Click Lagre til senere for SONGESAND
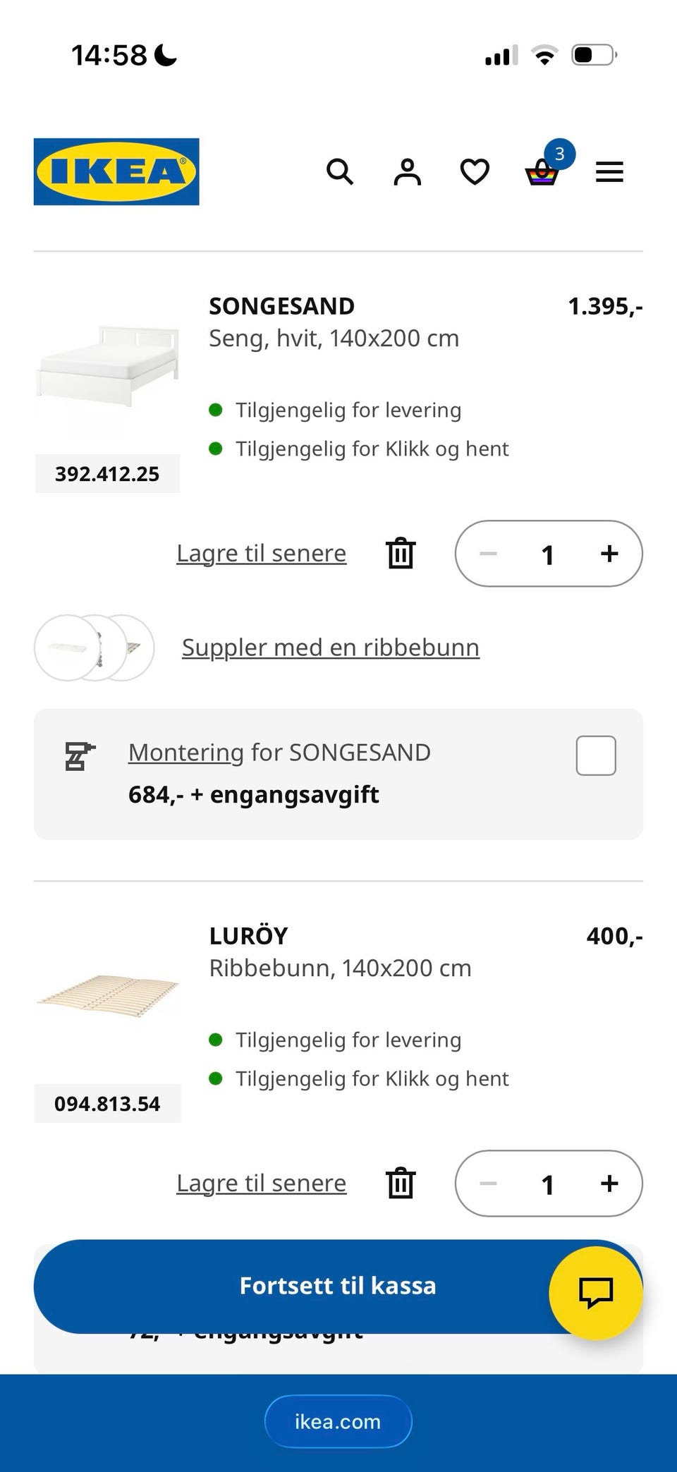This screenshot has width=677, height=1472. (x=261, y=553)
